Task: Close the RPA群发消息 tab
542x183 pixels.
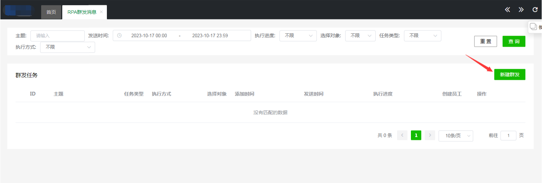Action: pos(101,12)
